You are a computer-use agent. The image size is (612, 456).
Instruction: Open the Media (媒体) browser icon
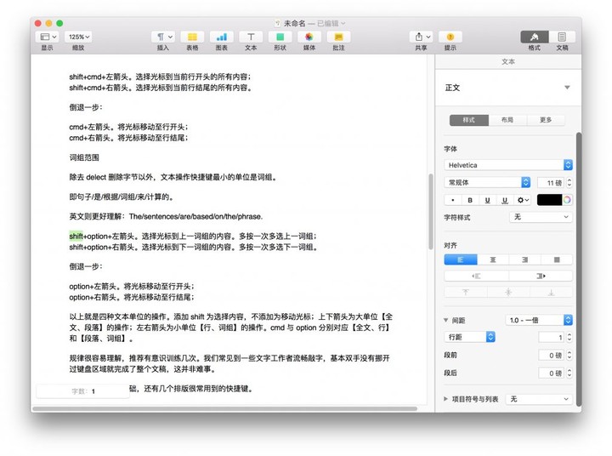click(x=309, y=37)
